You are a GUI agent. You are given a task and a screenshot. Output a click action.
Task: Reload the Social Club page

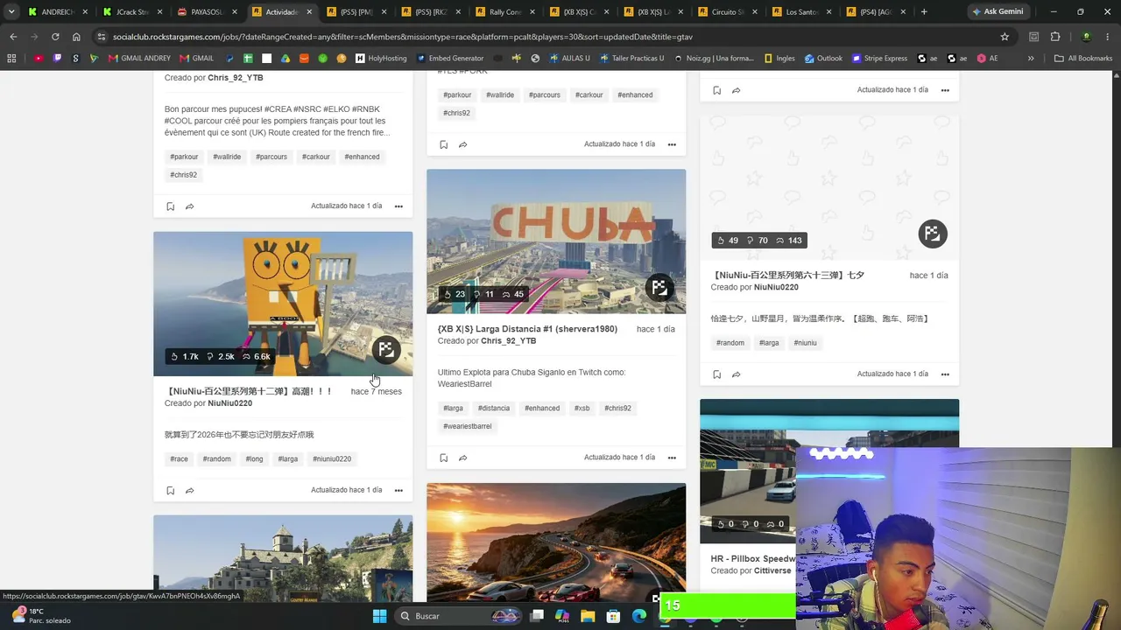point(55,37)
